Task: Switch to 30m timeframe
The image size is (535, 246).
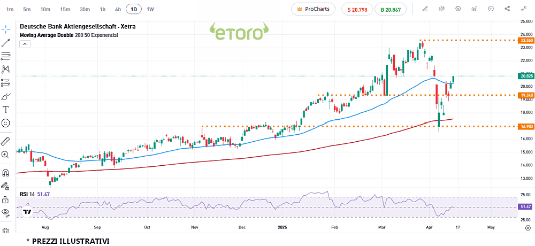Action: 85,10
